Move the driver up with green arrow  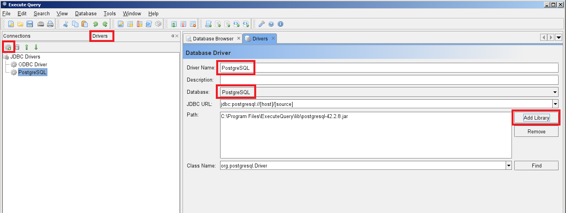pos(27,47)
